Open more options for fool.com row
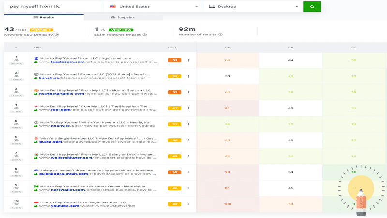The image size is (387, 218). 189,108
